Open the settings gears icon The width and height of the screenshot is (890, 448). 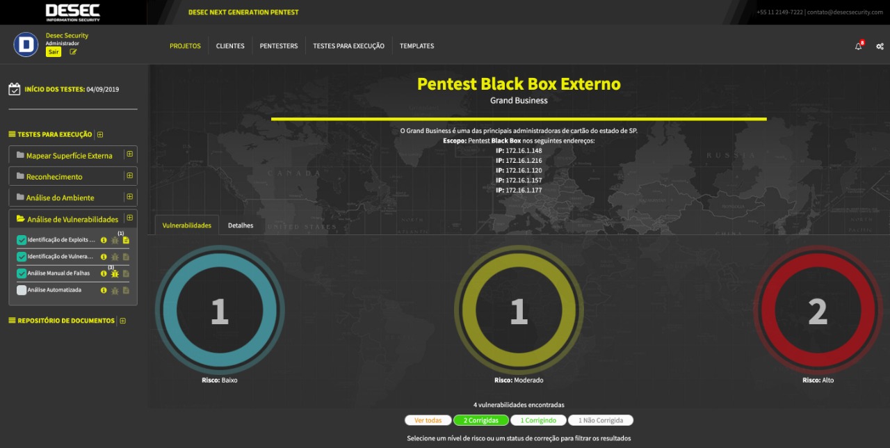880,46
